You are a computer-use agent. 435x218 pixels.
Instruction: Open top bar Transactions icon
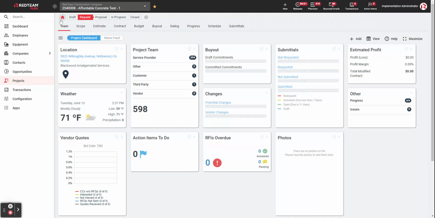pyautogui.click(x=352, y=6)
